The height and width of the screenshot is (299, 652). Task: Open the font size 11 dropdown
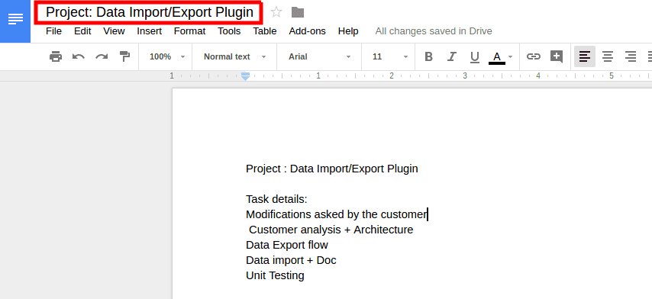coord(390,56)
